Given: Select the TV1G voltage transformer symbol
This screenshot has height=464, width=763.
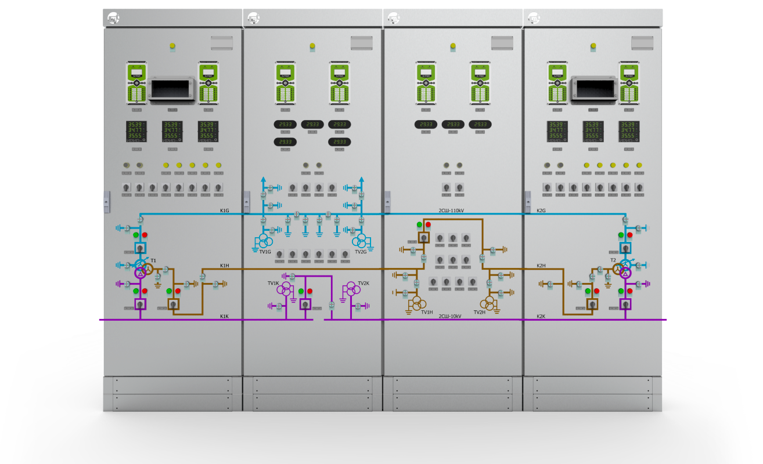Looking at the screenshot, I should pyautogui.click(x=265, y=241).
